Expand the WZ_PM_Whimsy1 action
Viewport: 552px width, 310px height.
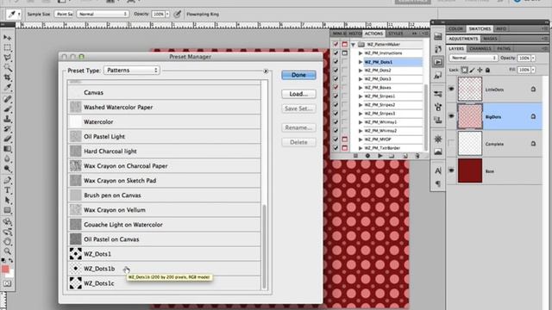361,122
